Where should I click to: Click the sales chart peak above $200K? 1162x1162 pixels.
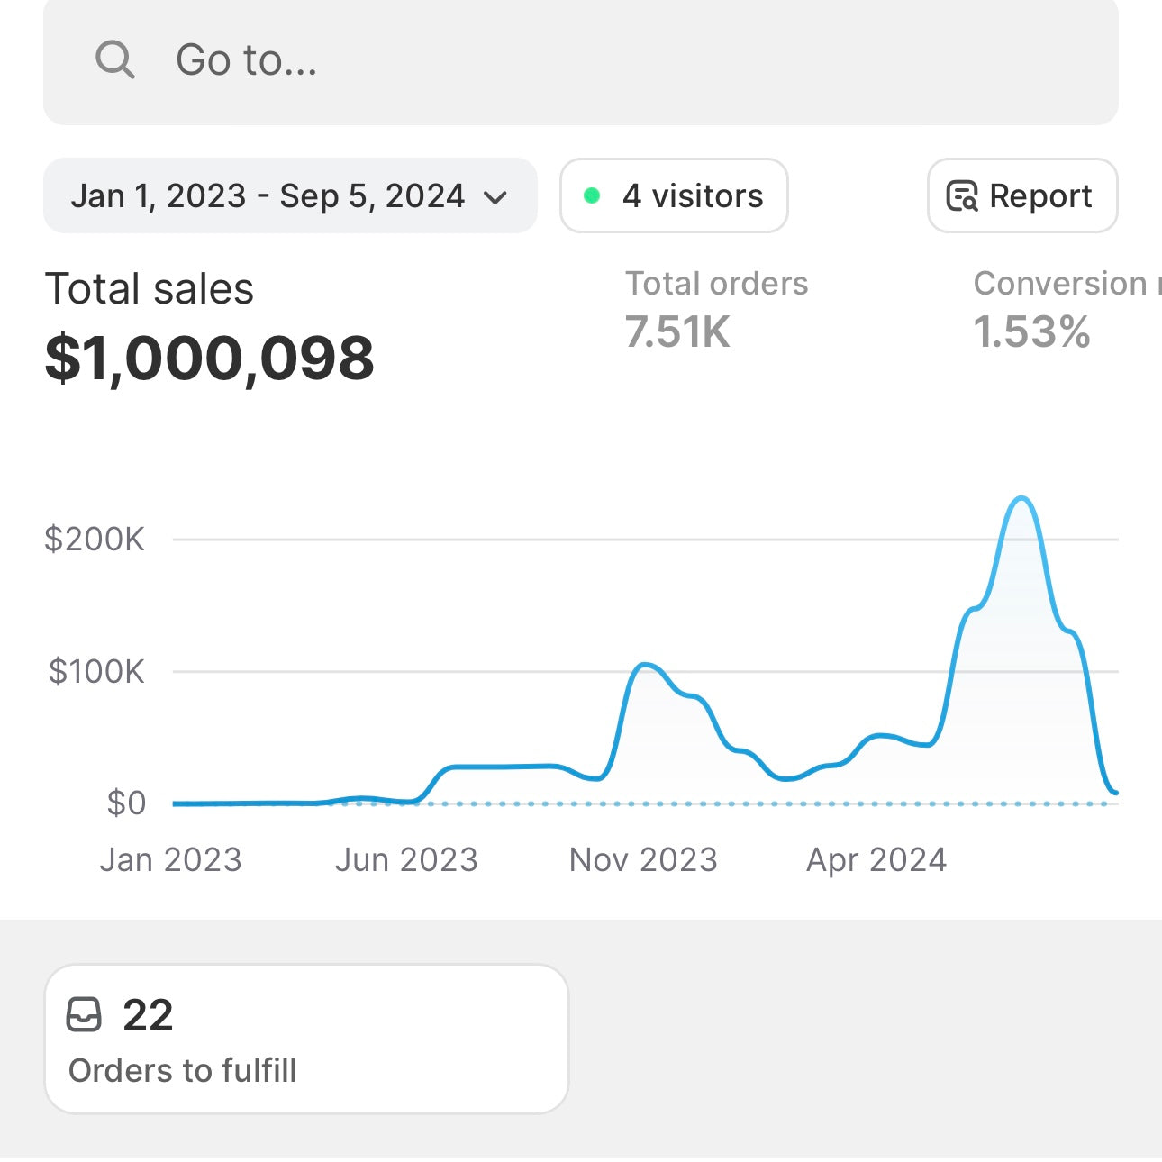pyautogui.click(x=1021, y=498)
